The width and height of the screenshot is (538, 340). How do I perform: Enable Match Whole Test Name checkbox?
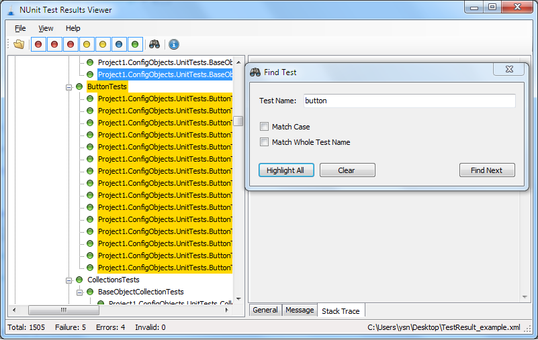pos(264,142)
